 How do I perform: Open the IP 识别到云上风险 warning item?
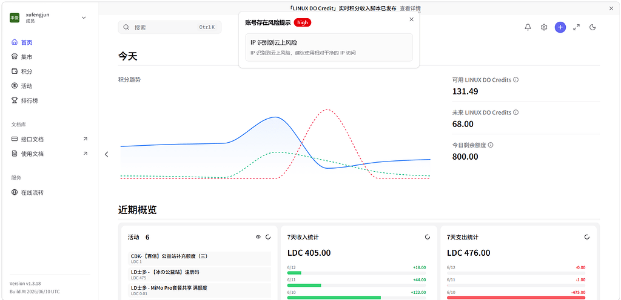pyautogui.click(x=329, y=47)
